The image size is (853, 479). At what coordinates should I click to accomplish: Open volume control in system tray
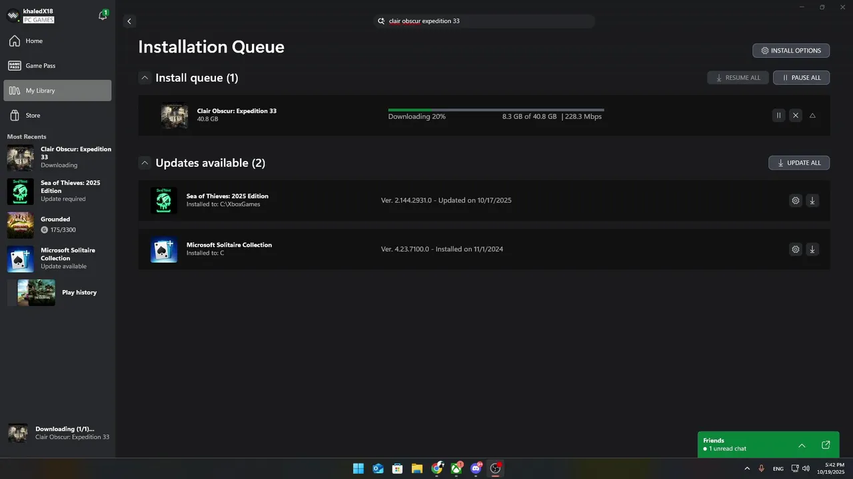coord(806,469)
